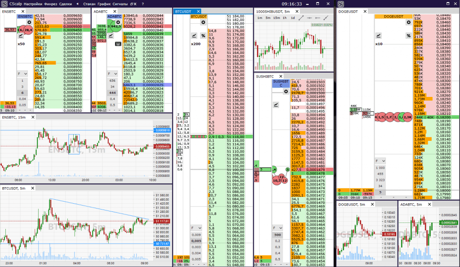Open the F dropdown in BTCUSDT order book
Screen dimensions: 460x267
196,228
